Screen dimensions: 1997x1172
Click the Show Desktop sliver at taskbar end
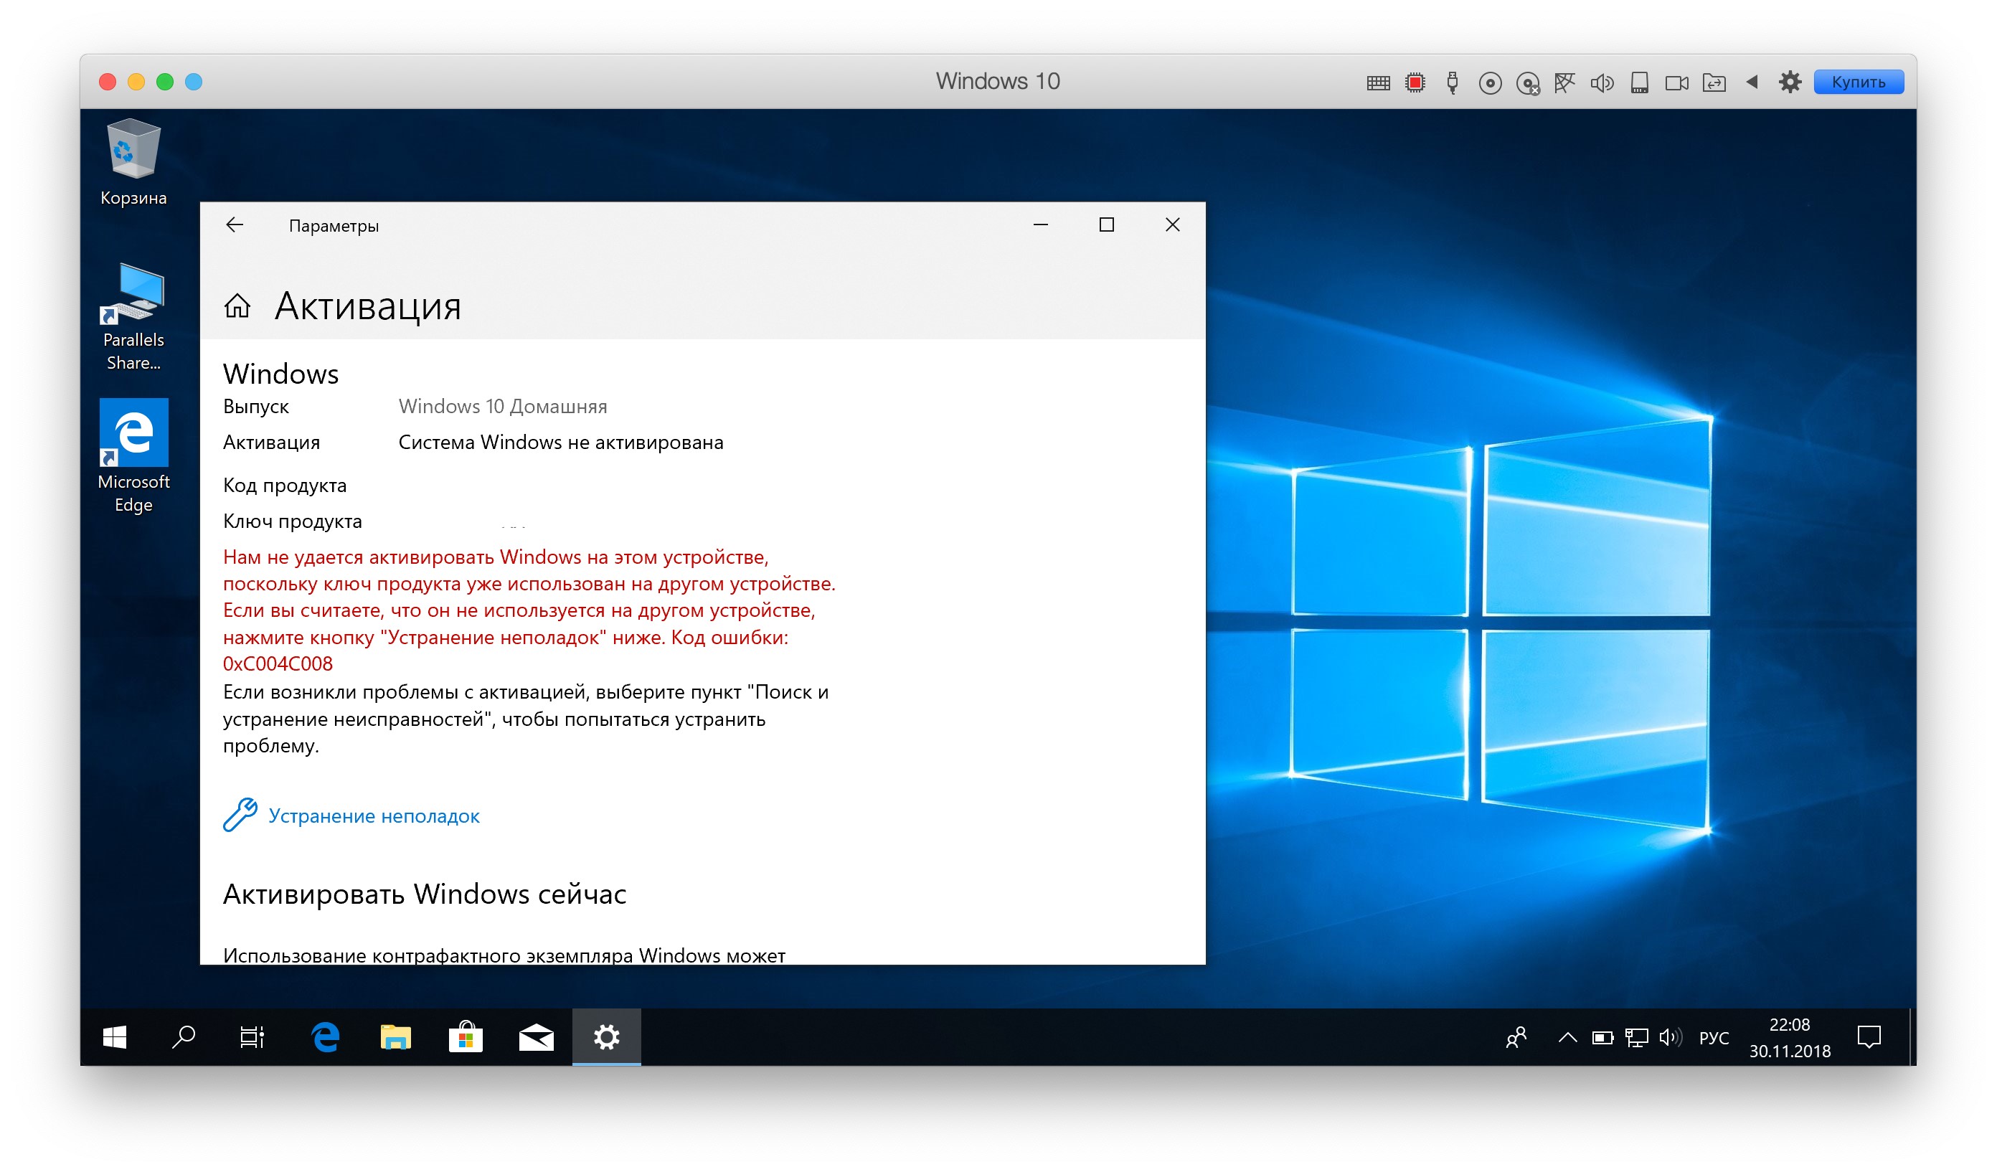coord(1912,1036)
